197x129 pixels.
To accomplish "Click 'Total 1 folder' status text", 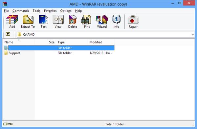I will (115, 124).
